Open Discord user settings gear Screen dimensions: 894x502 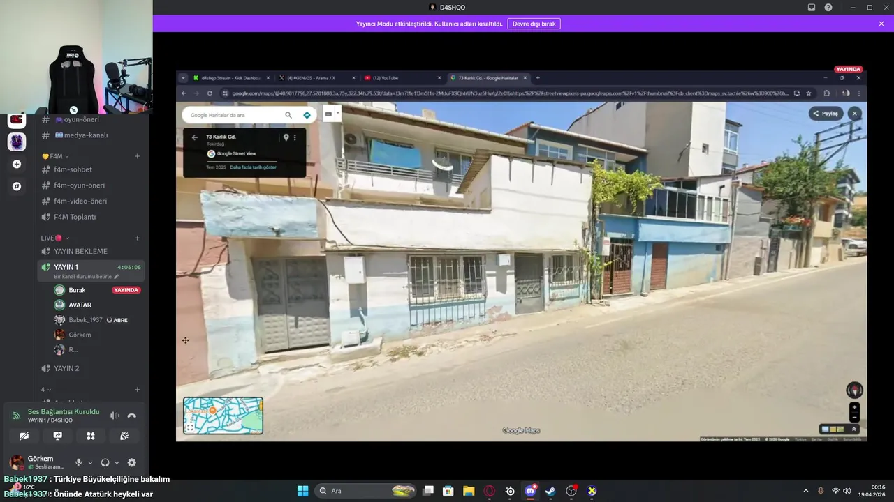click(131, 462)
